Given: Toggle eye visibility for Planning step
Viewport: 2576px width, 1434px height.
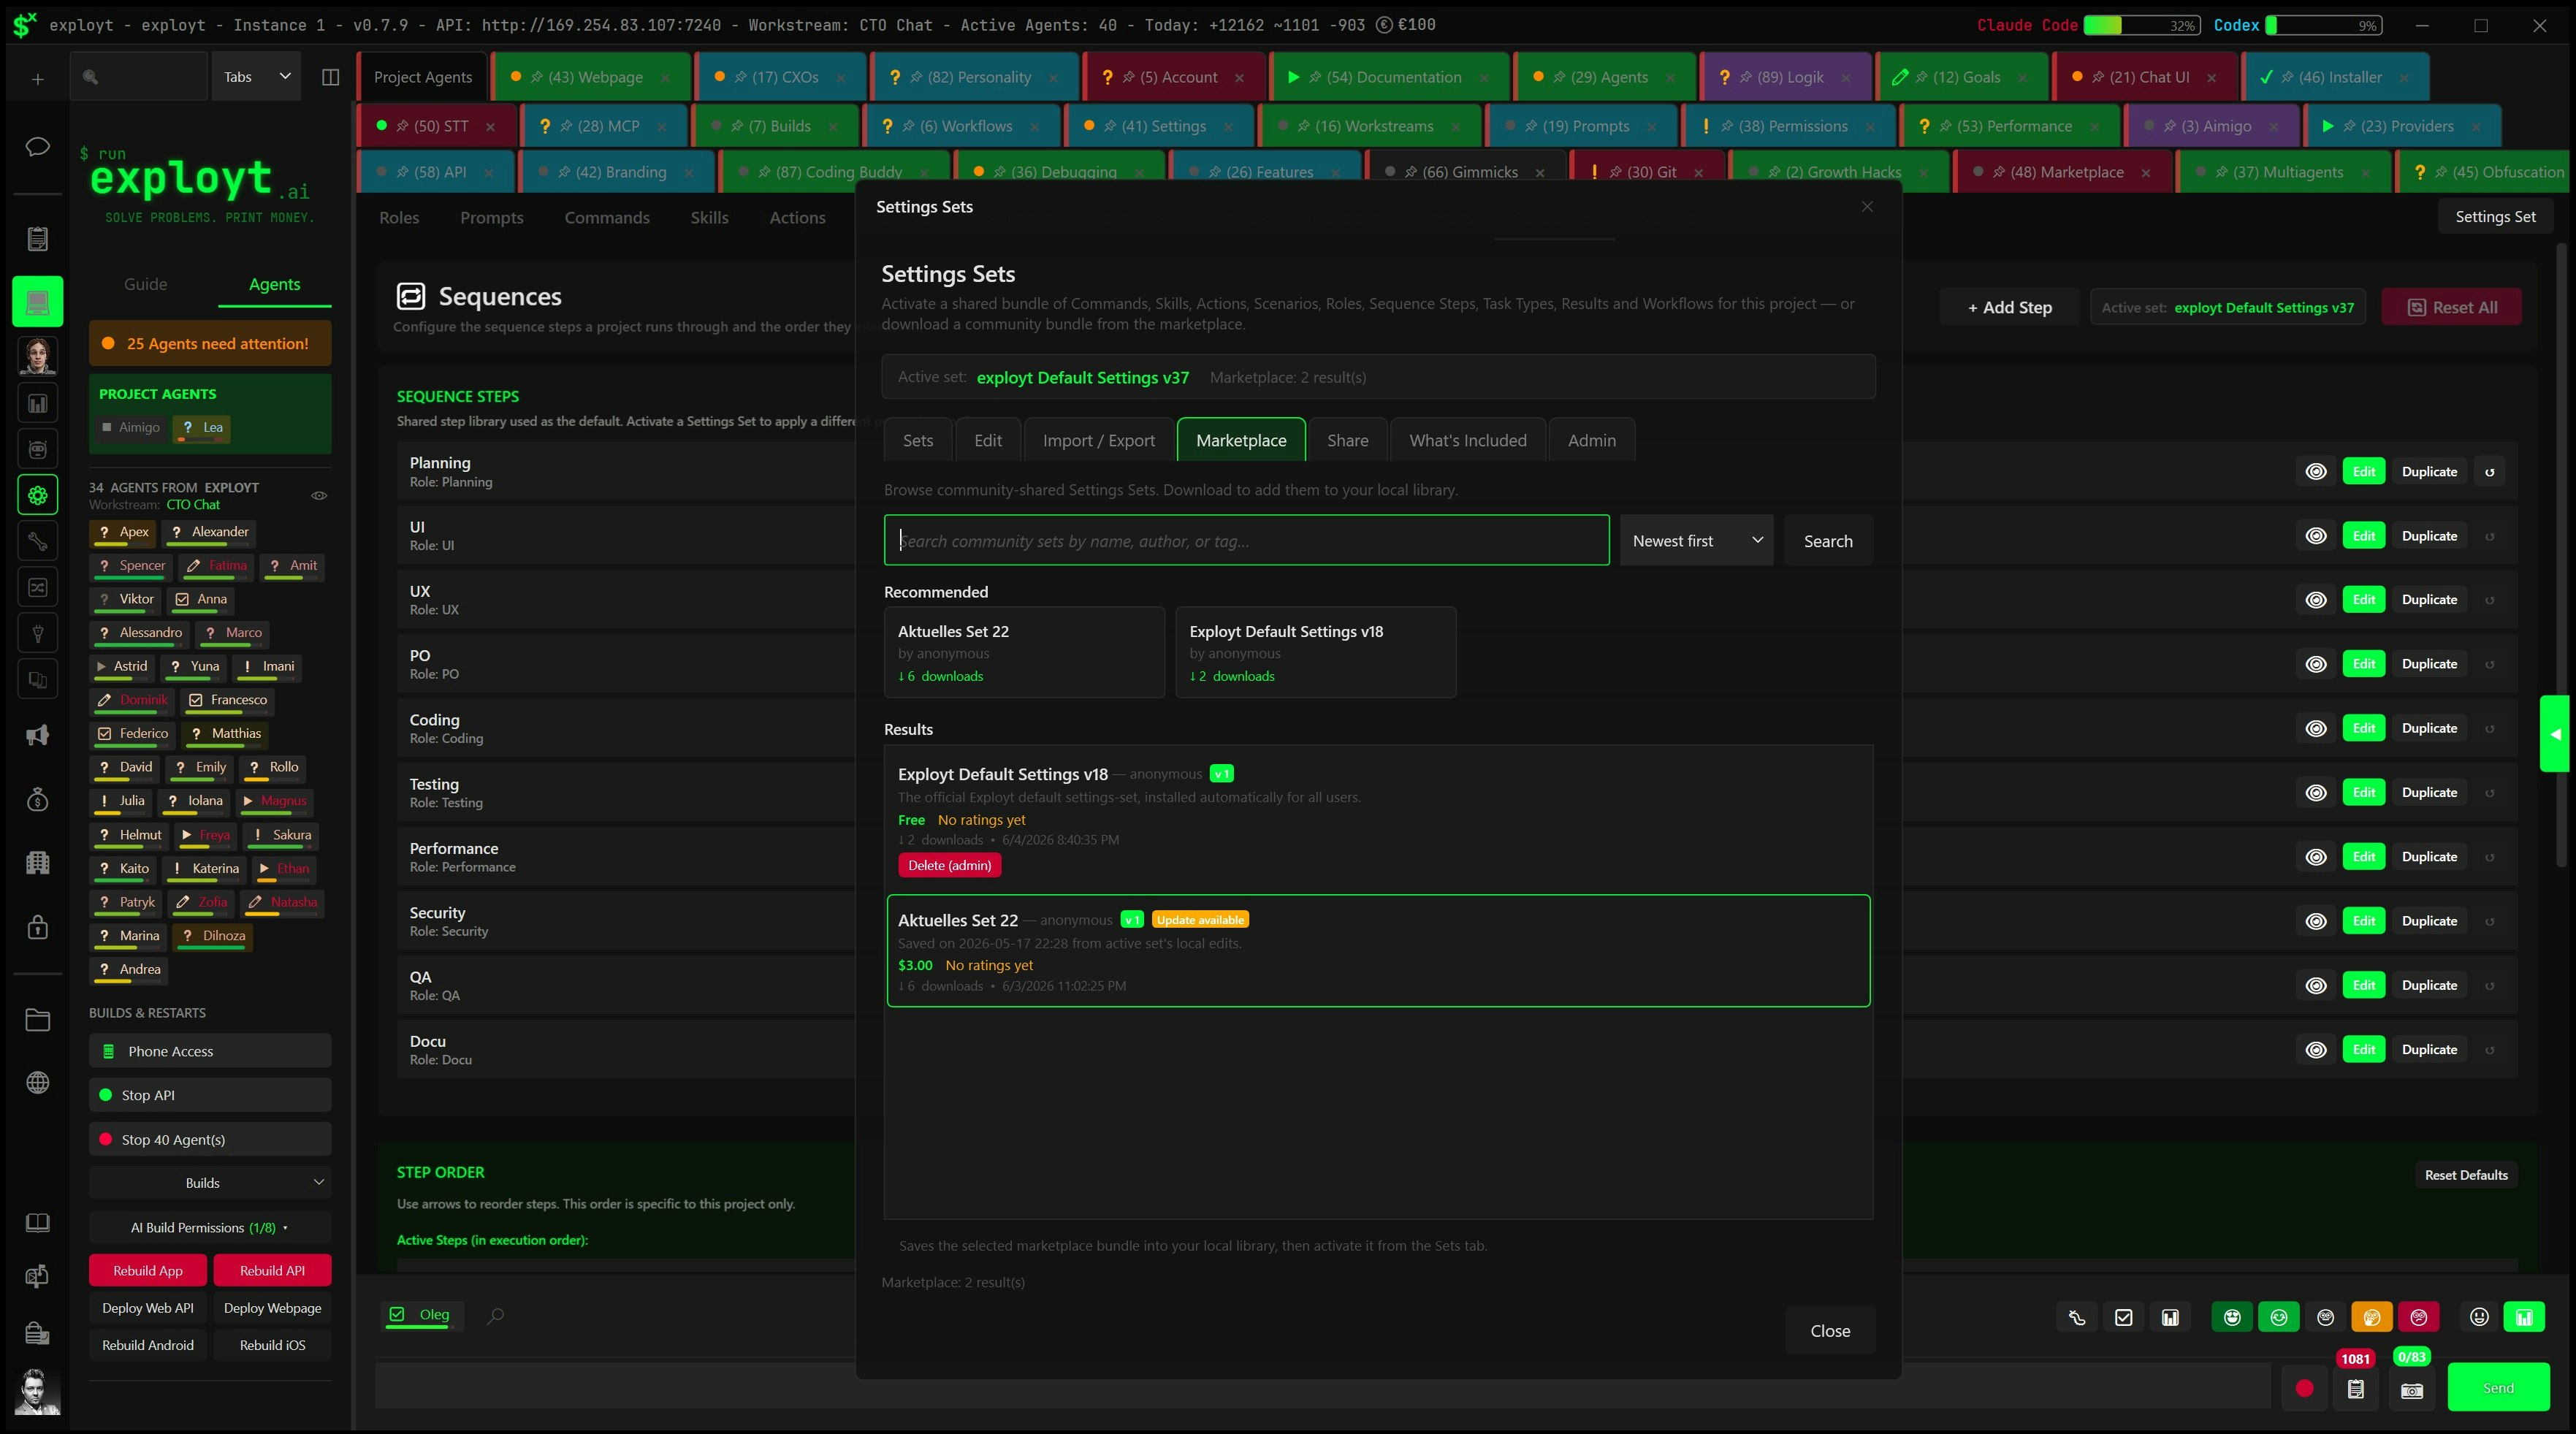Looking at the screenshot, I should pos(2316,472).
